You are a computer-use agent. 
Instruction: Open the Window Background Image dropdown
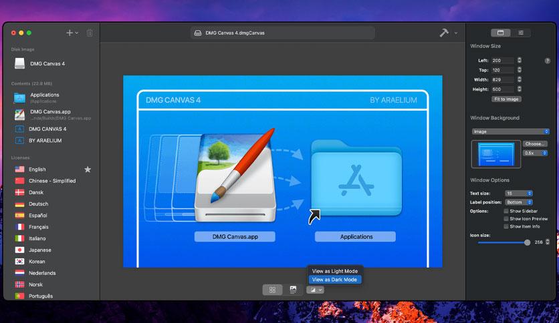click(x=510, y=131)
